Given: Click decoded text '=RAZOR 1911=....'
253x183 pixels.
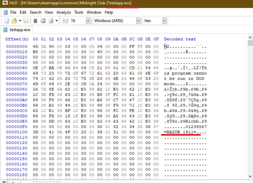Looking at the screenshot, I should [x=185, y=132].
